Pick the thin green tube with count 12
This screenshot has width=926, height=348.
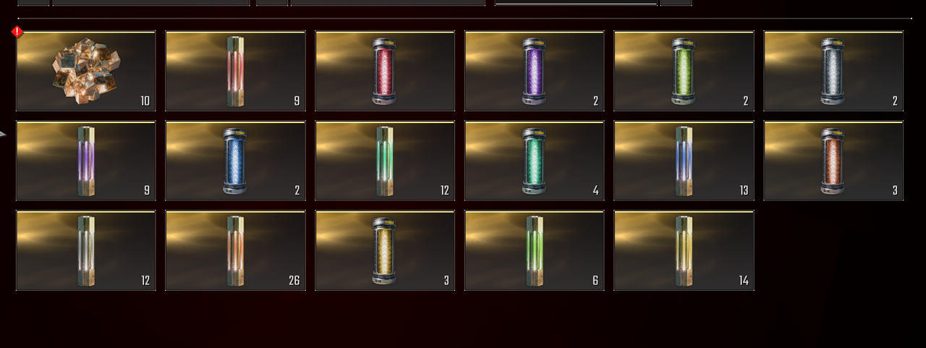(385, 161)
